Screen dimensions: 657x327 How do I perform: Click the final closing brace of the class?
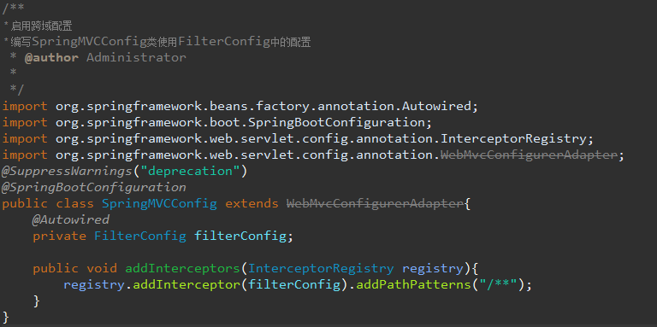click(x=6, y=317)
